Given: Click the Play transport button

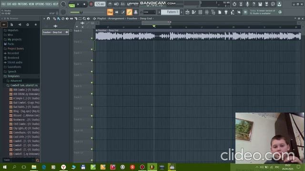Looking at the screenshot, I should [x=78, y=4].
